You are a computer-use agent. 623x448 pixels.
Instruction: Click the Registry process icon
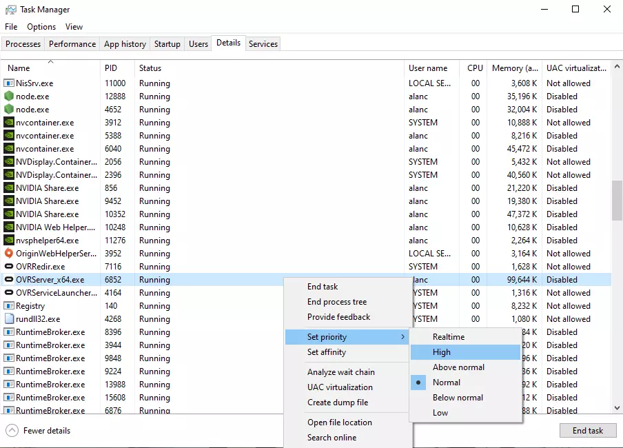click(x=9, y=306)
